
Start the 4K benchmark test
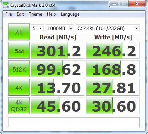coord(19,87)
